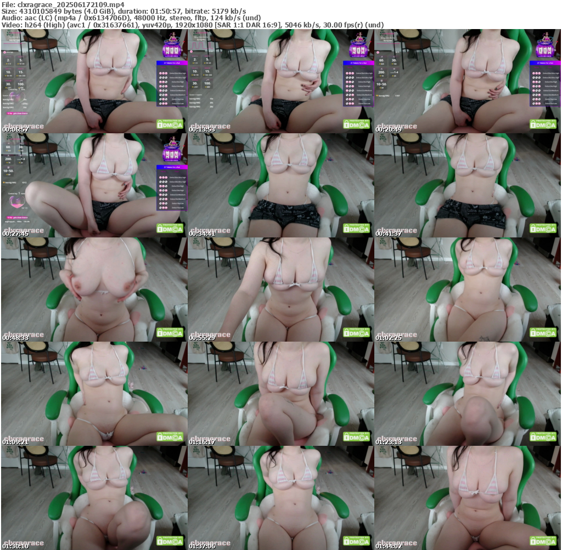The image size is (562, 550).
Task: Click the slot machine icon in the 00:27:45 frame
Action: click(173, 150)
